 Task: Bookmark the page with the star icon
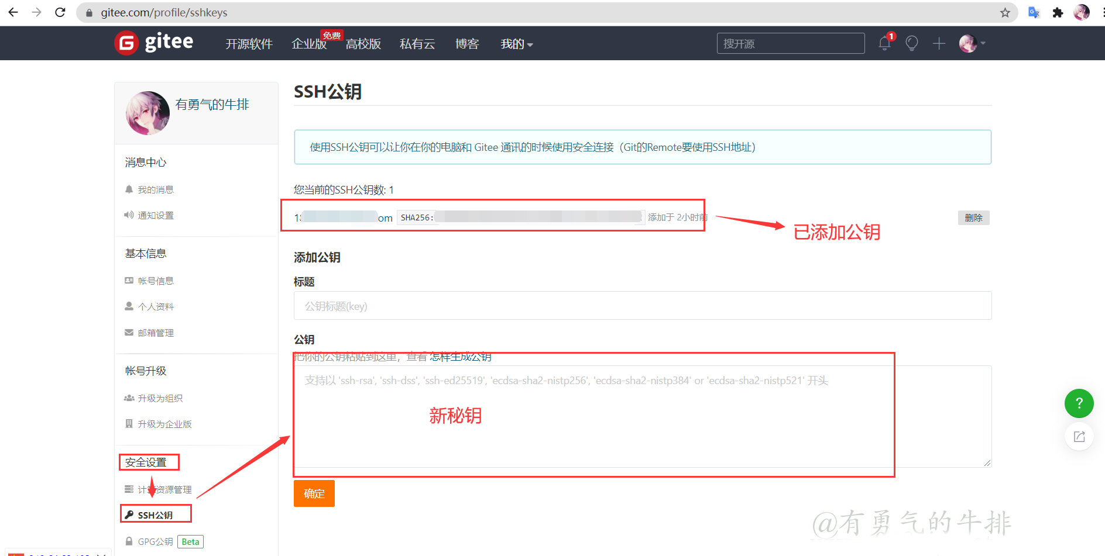pos(1005,12)
